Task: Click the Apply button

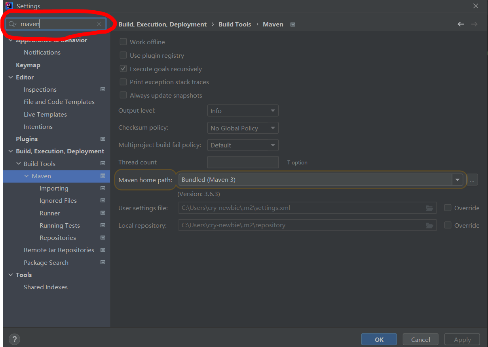Action: pyautogui.click(x=462, y=339)
